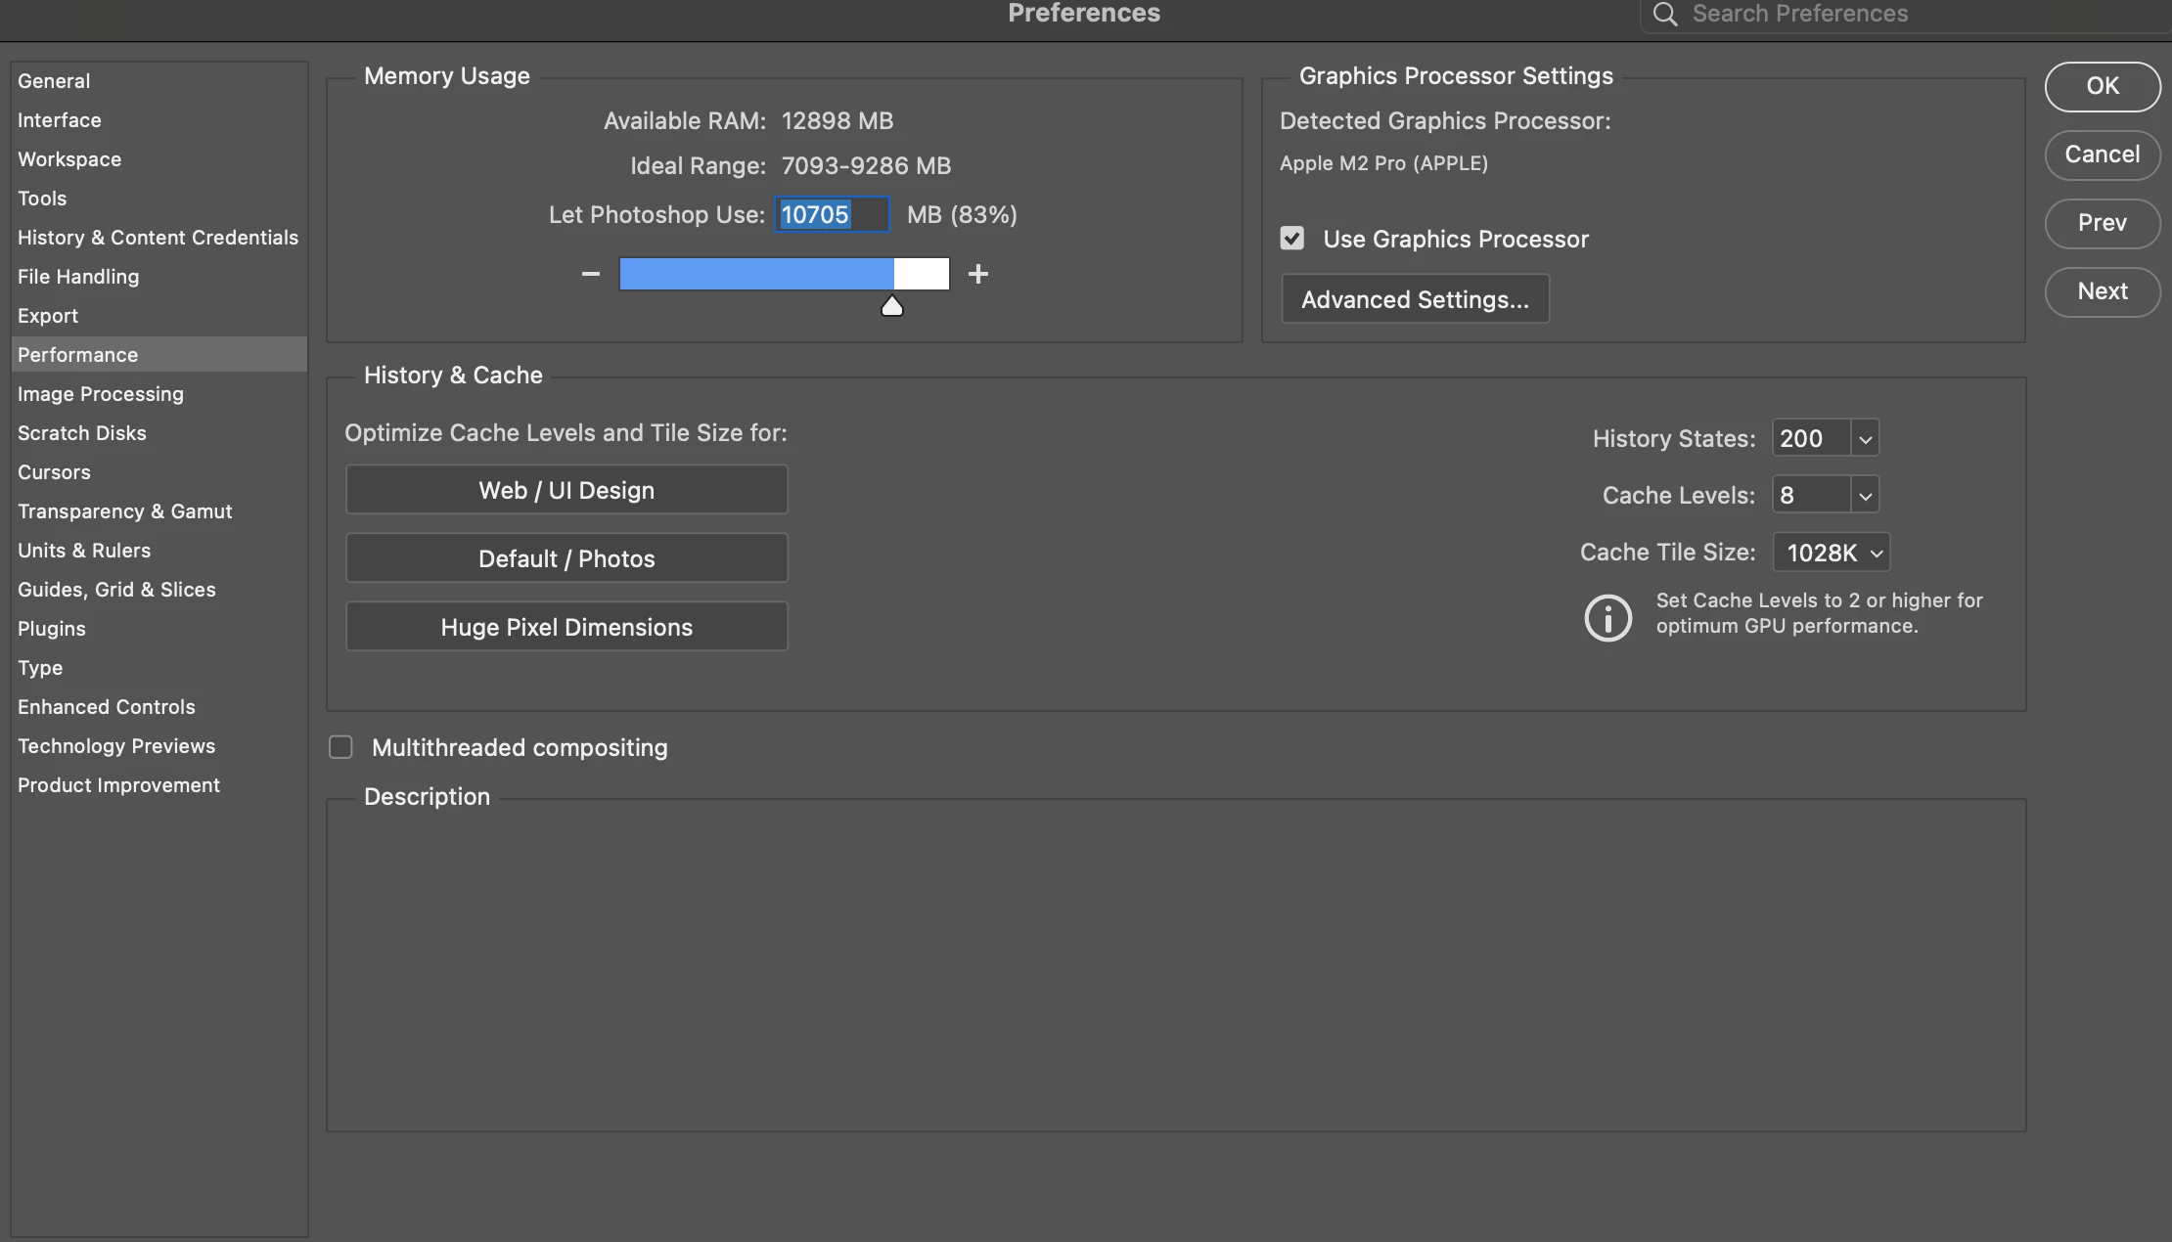Viewport: 2172px width, 1242px height.
Task: Click the memory slider's triangular thumb handle
Action: (891, 307)
